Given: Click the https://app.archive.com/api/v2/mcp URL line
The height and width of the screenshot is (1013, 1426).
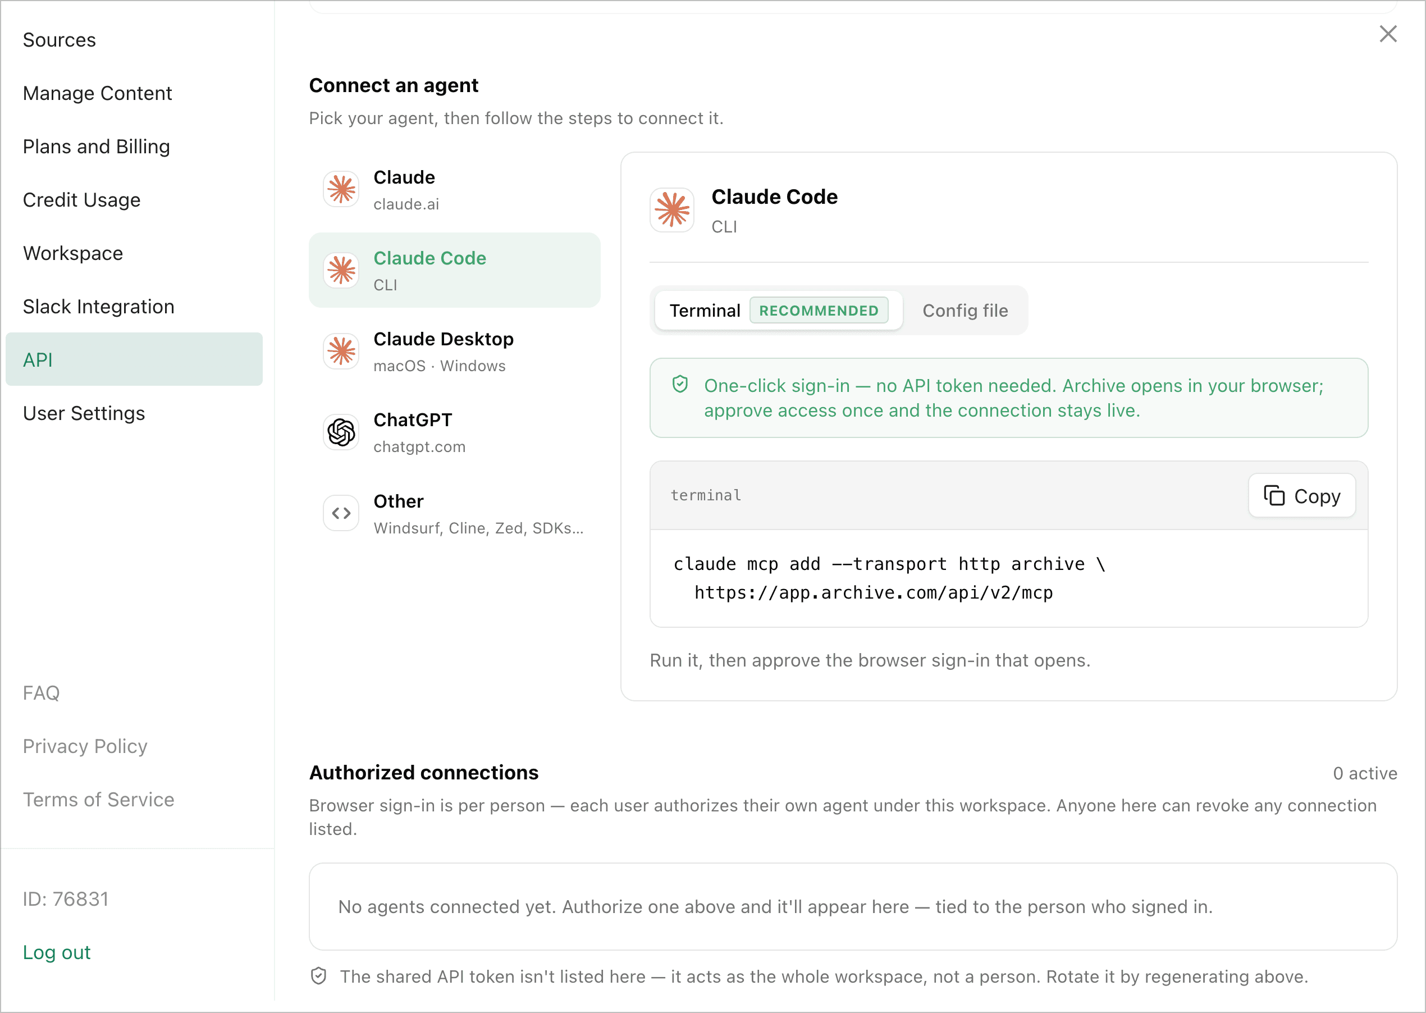Looking at the screenshot, I should [874, 592].
